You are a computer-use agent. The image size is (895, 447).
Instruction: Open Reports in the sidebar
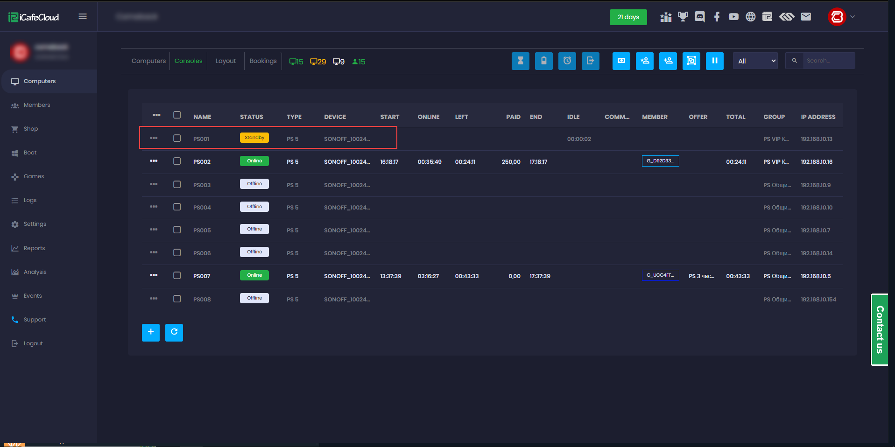[x=34, y=248]
